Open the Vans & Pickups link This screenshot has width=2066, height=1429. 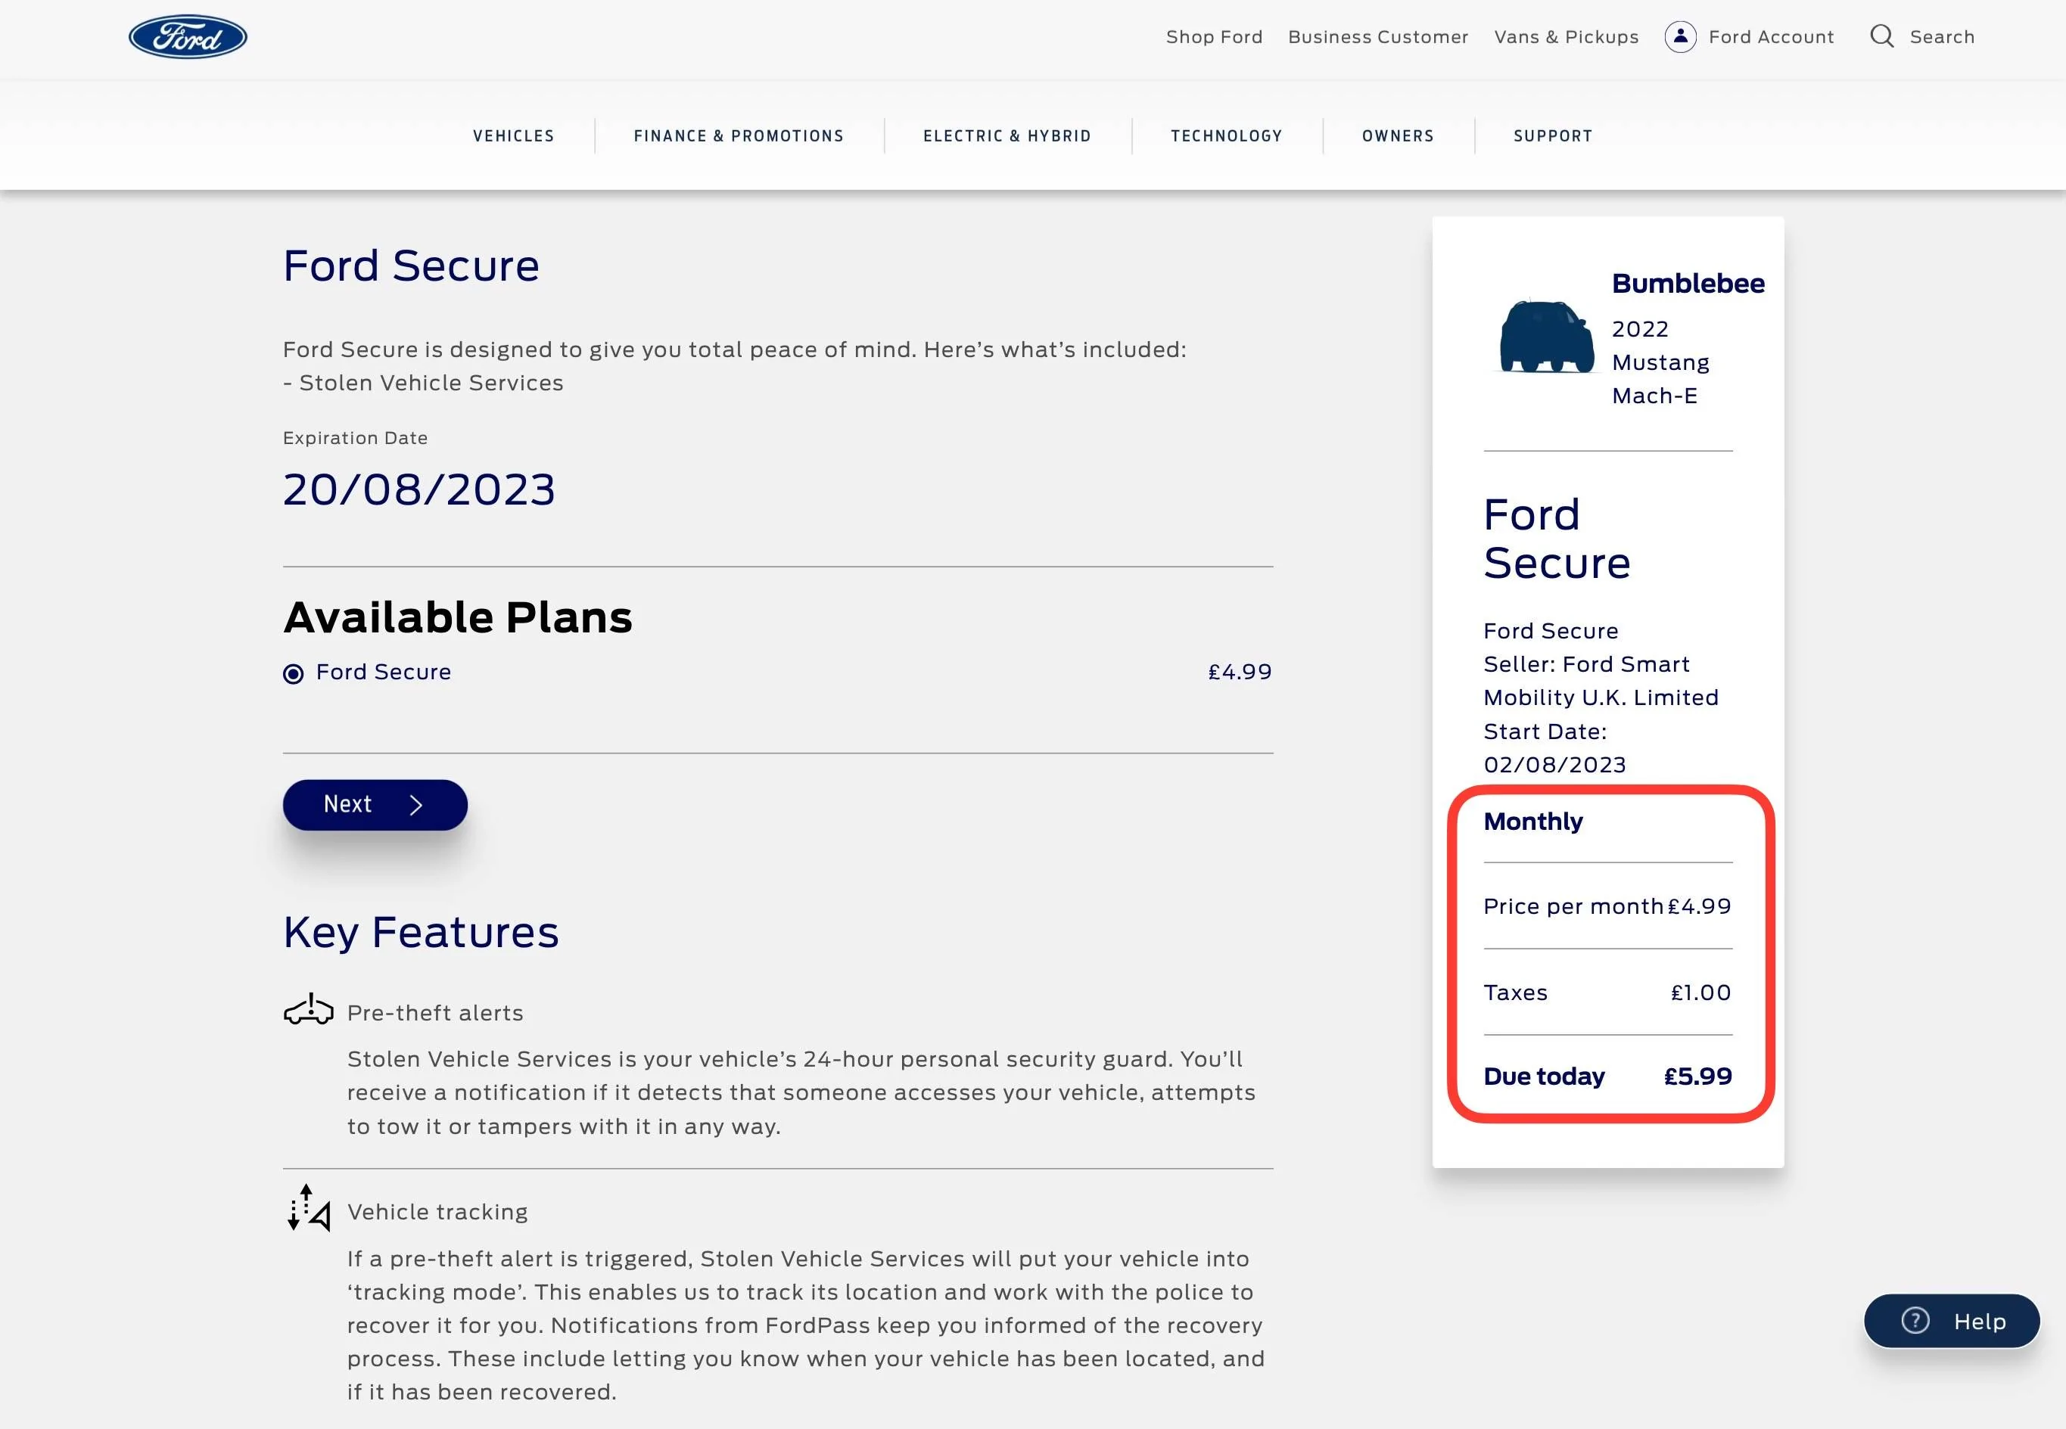[1567, 37]
